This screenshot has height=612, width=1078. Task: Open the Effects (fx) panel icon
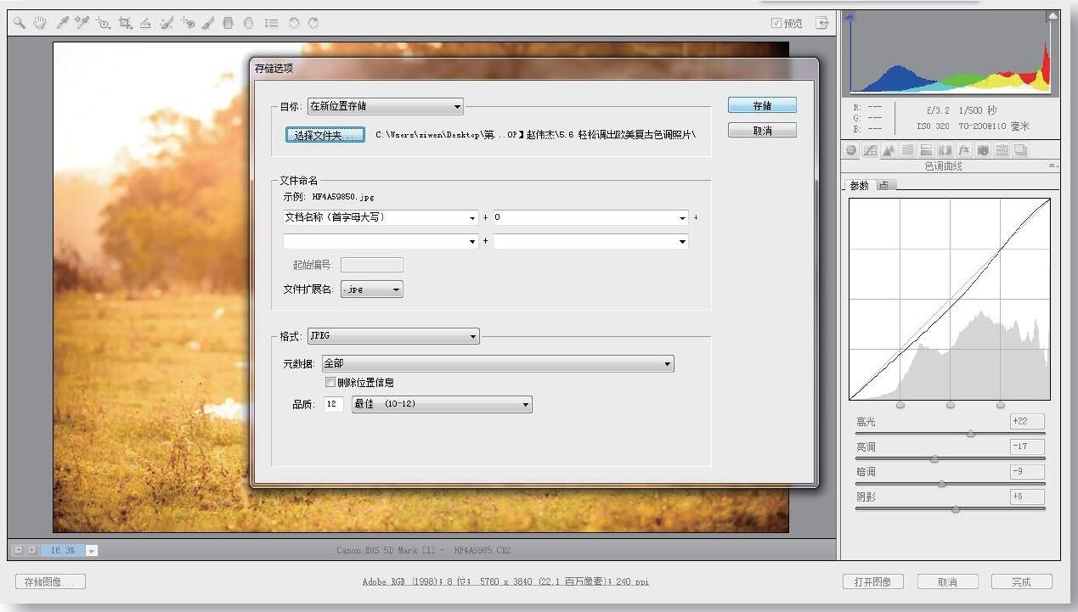pos(964,150)
